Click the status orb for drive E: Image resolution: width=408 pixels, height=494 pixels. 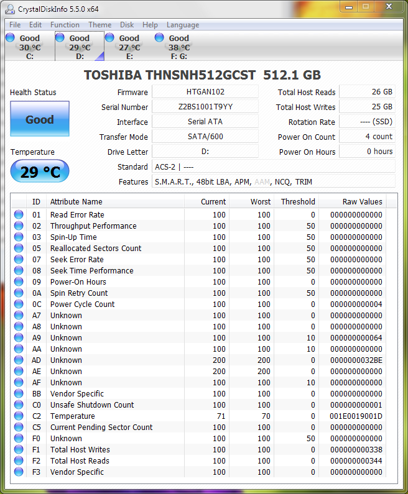(x=109, y=38)
